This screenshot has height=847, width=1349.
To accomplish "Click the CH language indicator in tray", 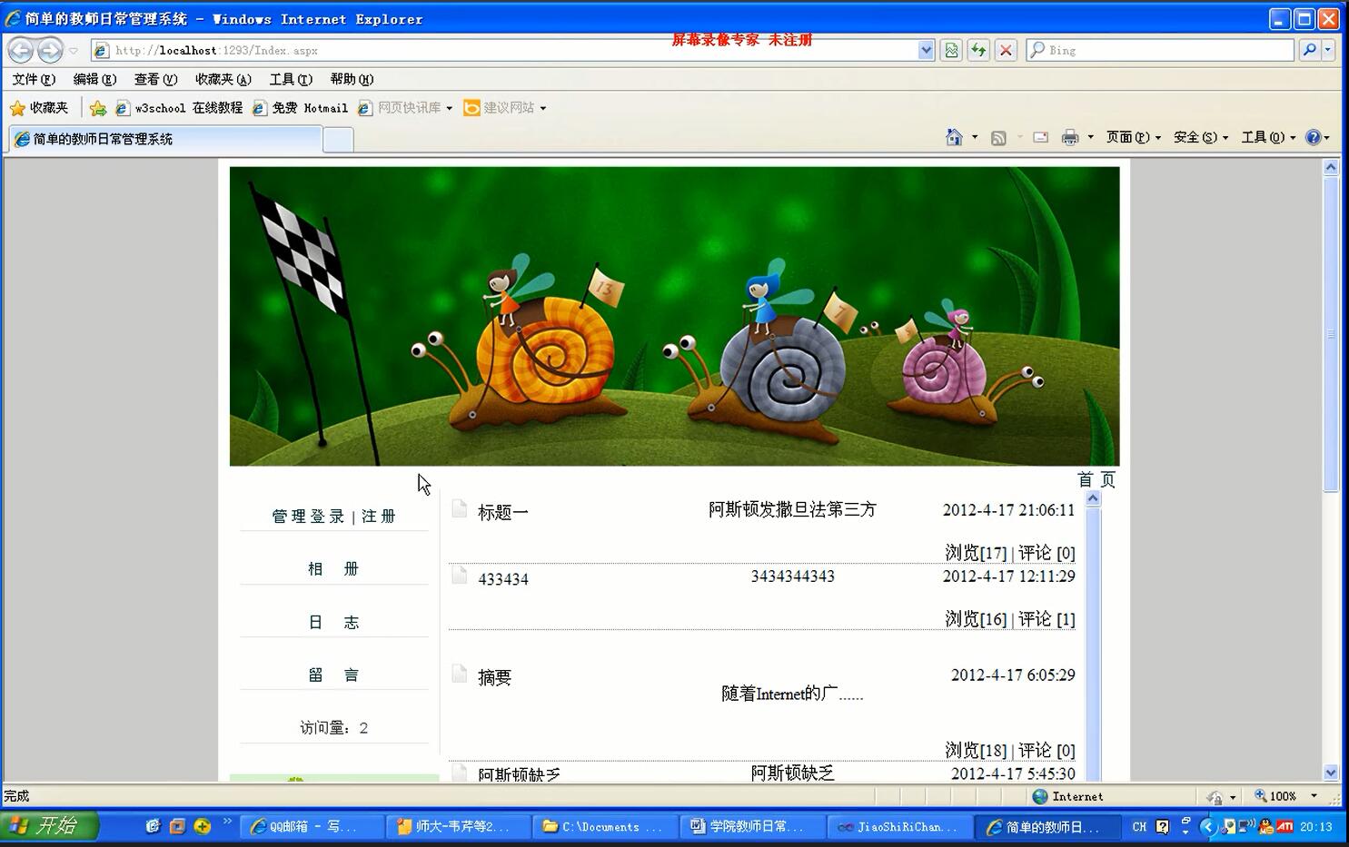I will click(1139, 826).
